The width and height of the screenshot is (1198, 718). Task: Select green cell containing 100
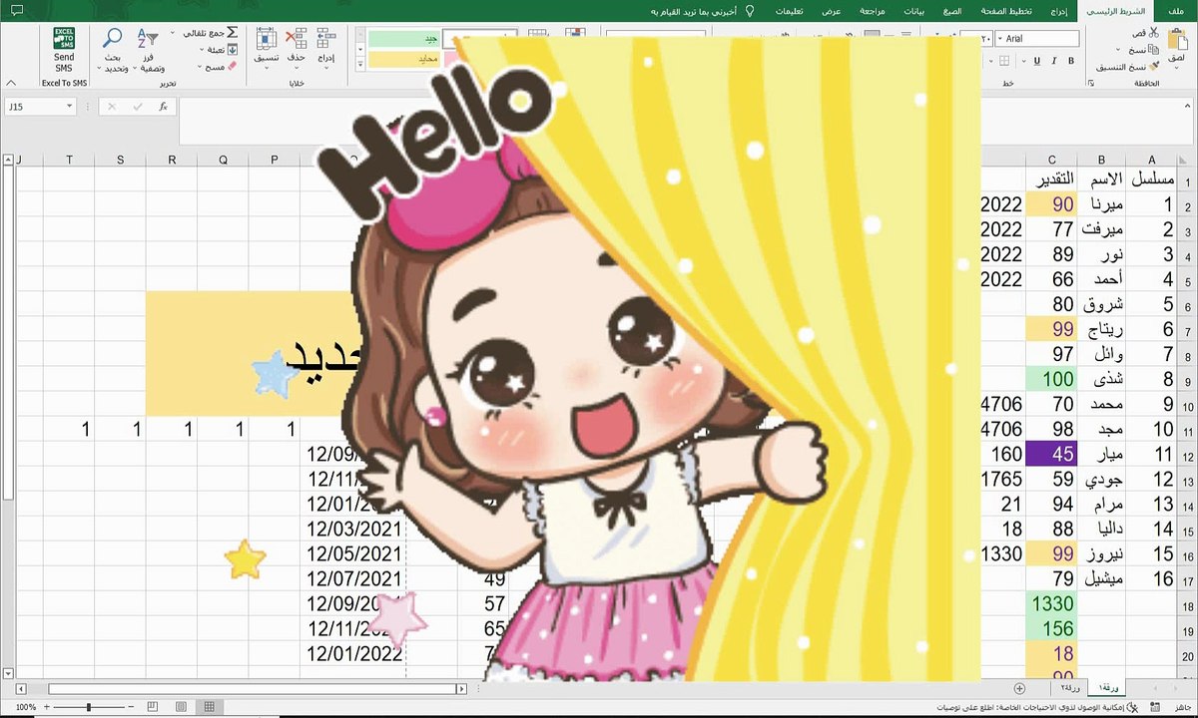[1051, 379]
